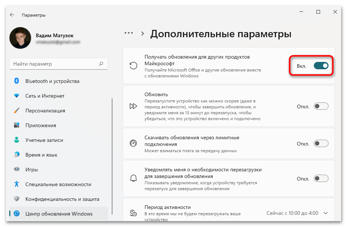Open the breadcrumb ellipsis menu

click(128, 33)
